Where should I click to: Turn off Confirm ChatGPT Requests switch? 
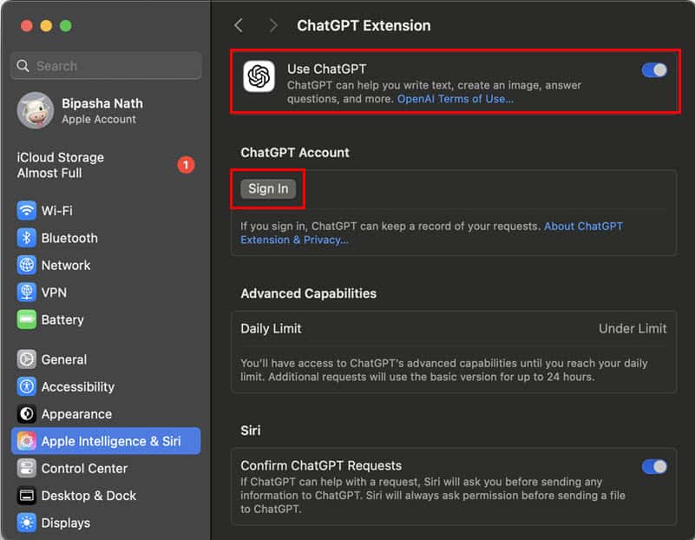tap(654, 467)
